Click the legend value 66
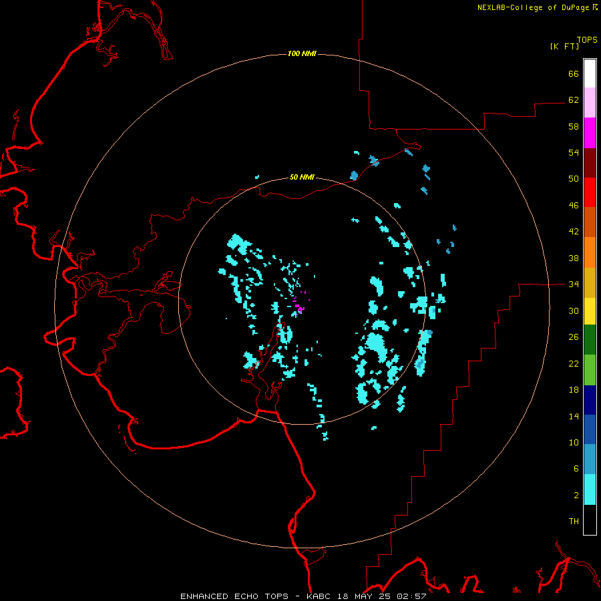This screenshot has height=601, width=601. (574, 73)
